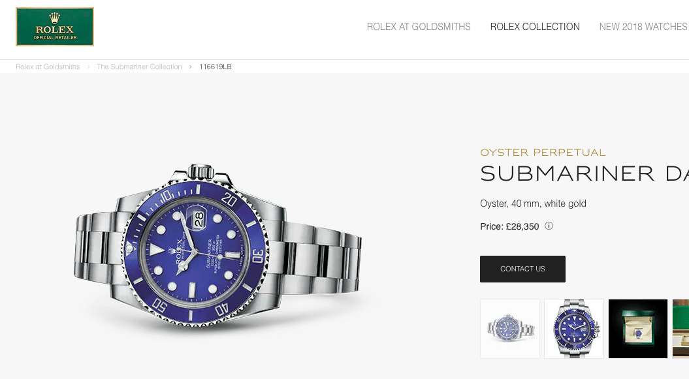Click the main Submariner watch image
Screen dimensions: 689x379
click(x=218, y=246)
